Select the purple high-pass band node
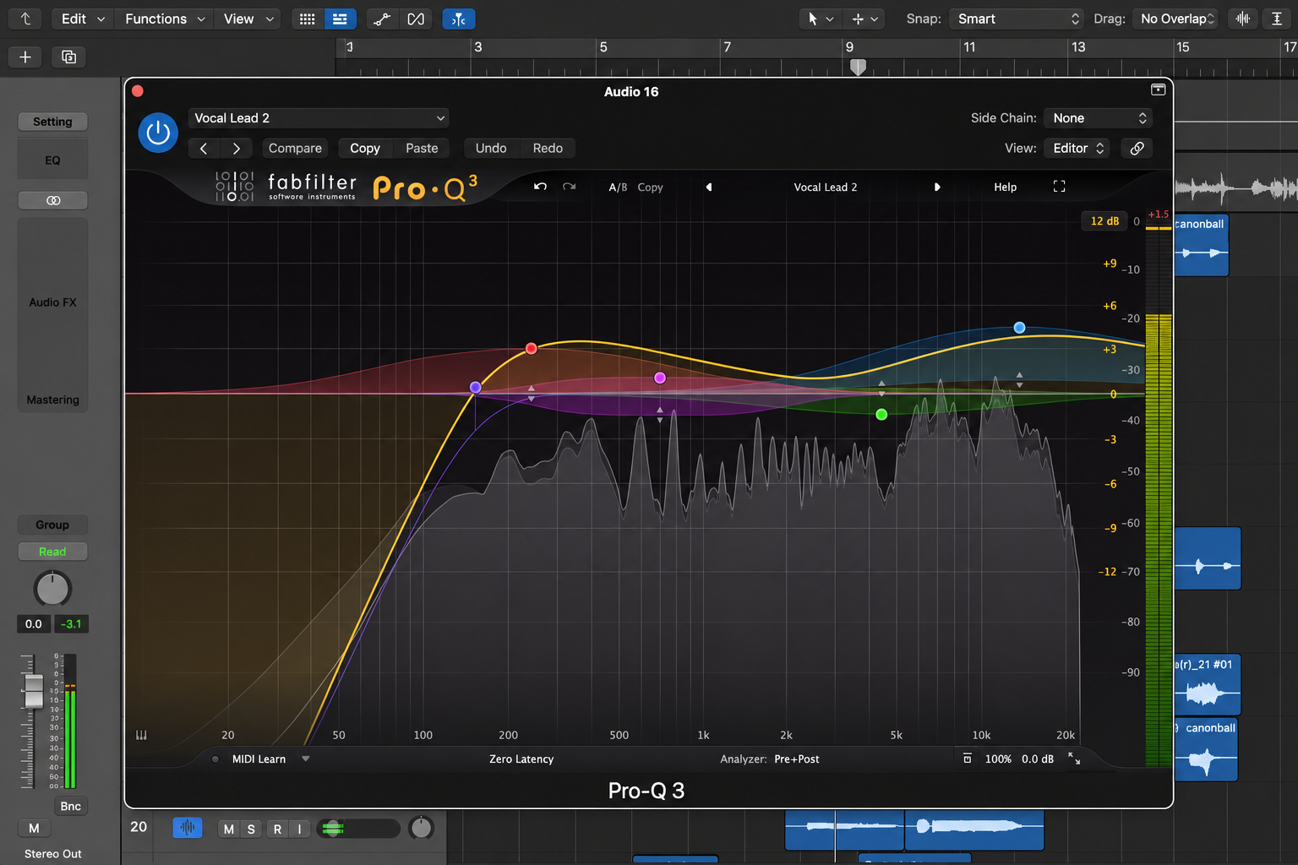 pyautogui.click(x=476, y=387)
